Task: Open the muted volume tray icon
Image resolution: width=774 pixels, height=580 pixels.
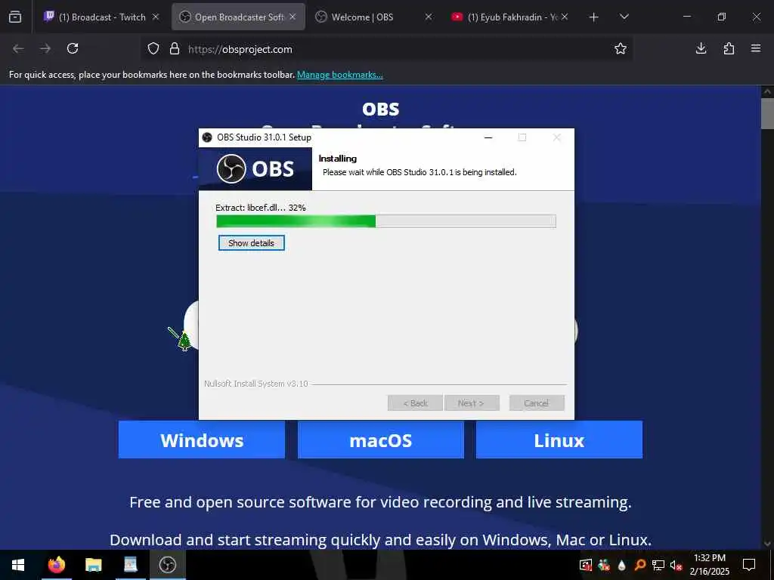Action: click(x=676, y=565)
